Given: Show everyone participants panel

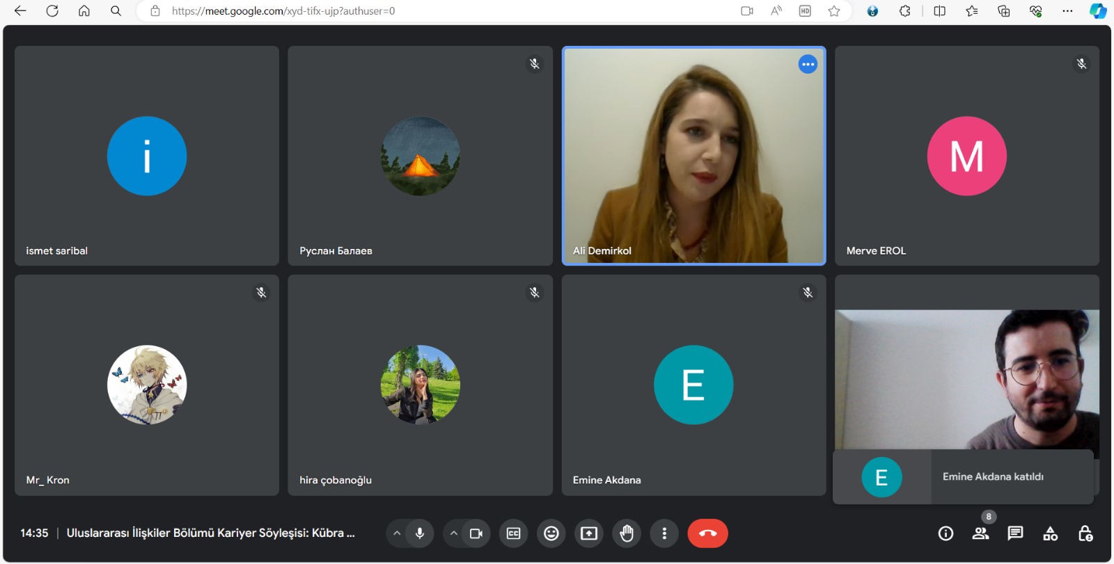Looking at the screenshot, I should pos(980,533).
